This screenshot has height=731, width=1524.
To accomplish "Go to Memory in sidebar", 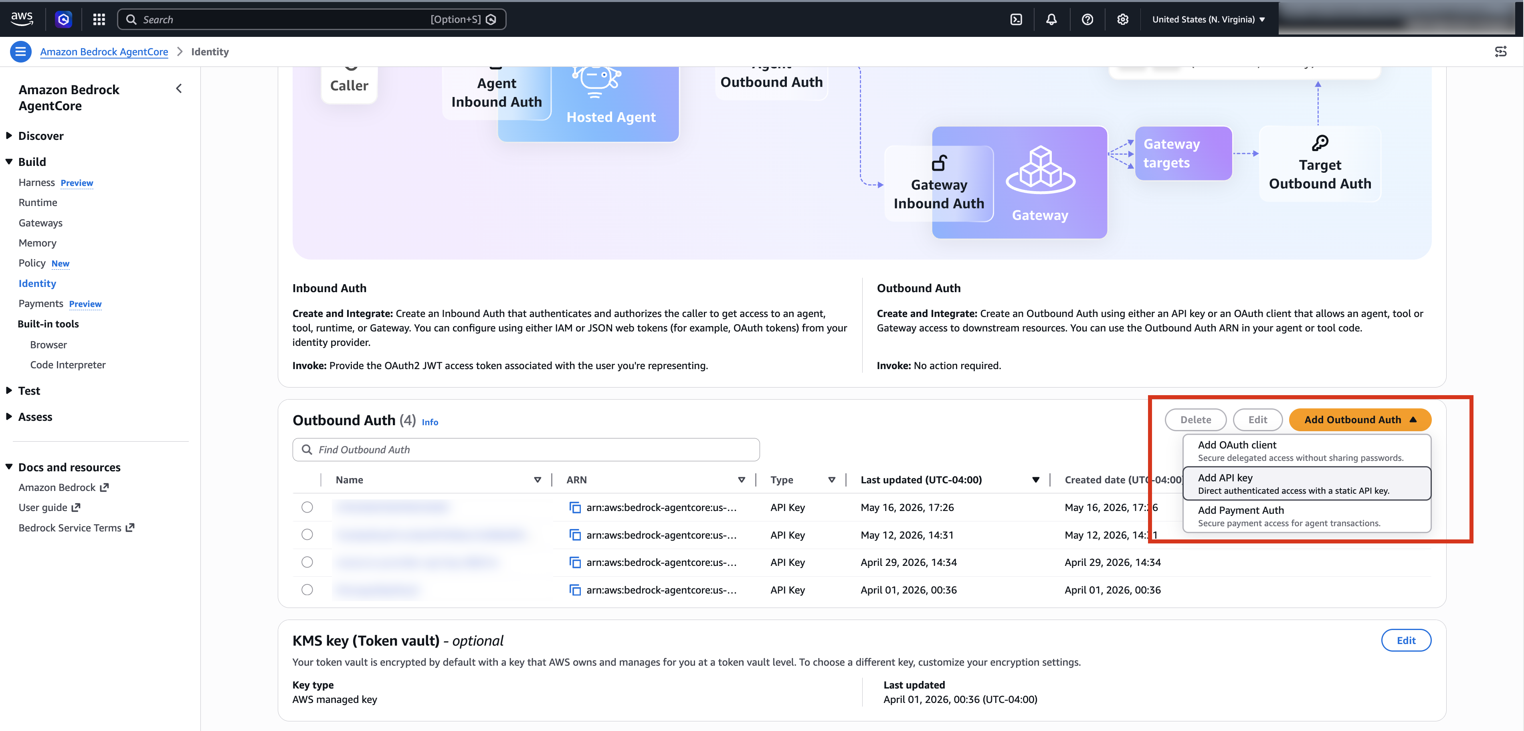I will pos(37,243).
